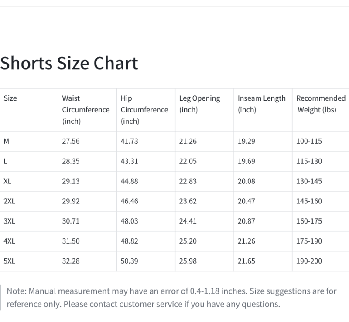Image resolution: width=349 pixels, height=322 pixels.
Task: Click the Waist Circumference column header
Action: pos(86,110)
